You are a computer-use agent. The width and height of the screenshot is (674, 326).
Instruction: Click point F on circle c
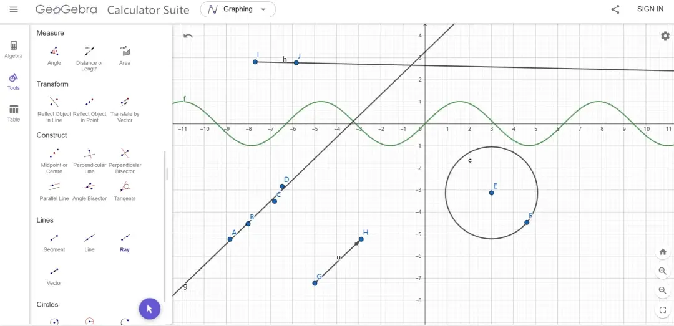(527, 222)
